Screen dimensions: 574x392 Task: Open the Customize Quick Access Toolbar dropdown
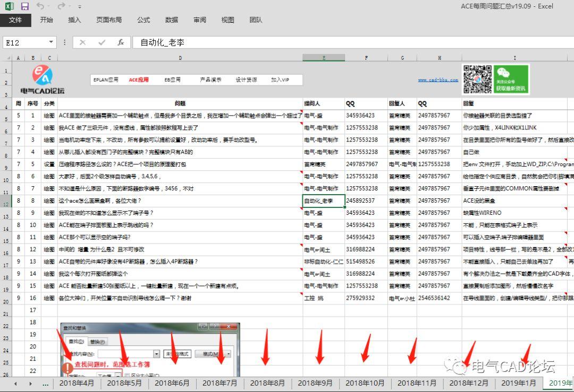[80, 7]
